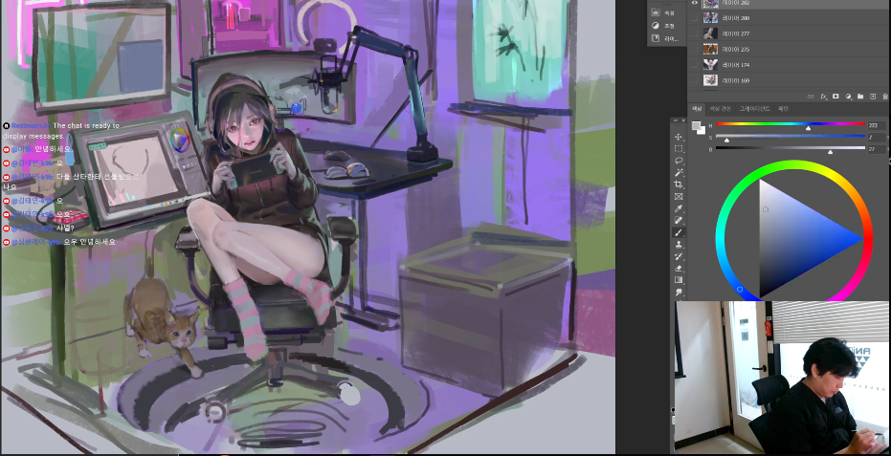
Task: Click the H value field showing 223
Action: tap(877, 125)
